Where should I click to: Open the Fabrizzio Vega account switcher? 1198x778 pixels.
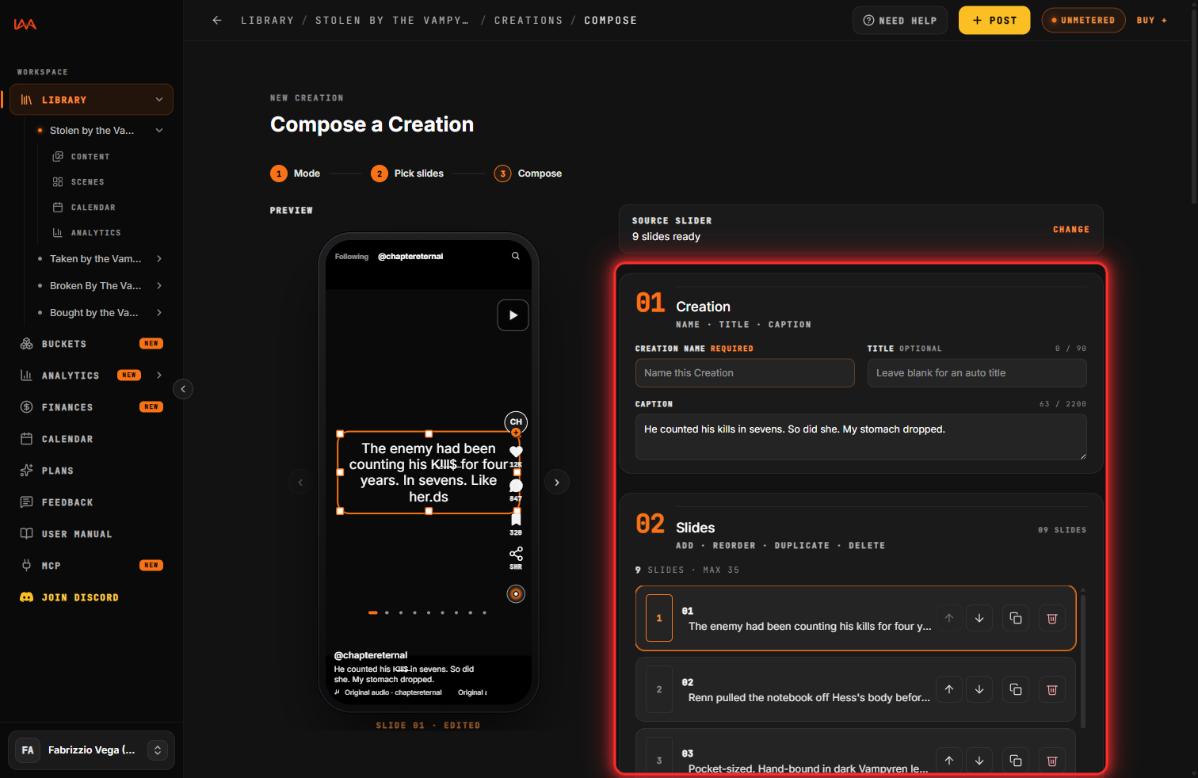point(91,750)
